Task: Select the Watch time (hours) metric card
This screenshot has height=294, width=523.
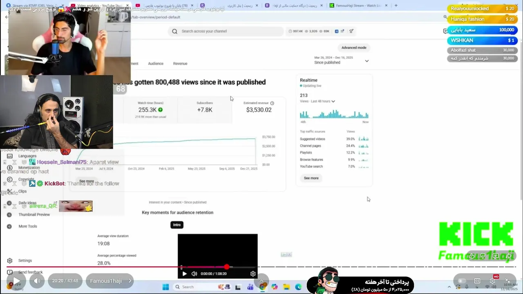Action: 151,110
